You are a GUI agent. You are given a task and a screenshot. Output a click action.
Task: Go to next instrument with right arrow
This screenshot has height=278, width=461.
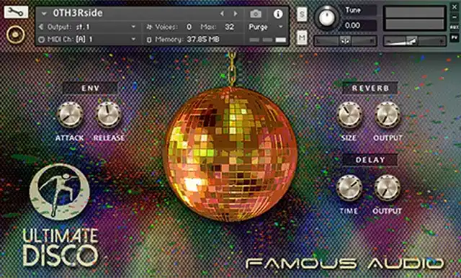point(236,14)
